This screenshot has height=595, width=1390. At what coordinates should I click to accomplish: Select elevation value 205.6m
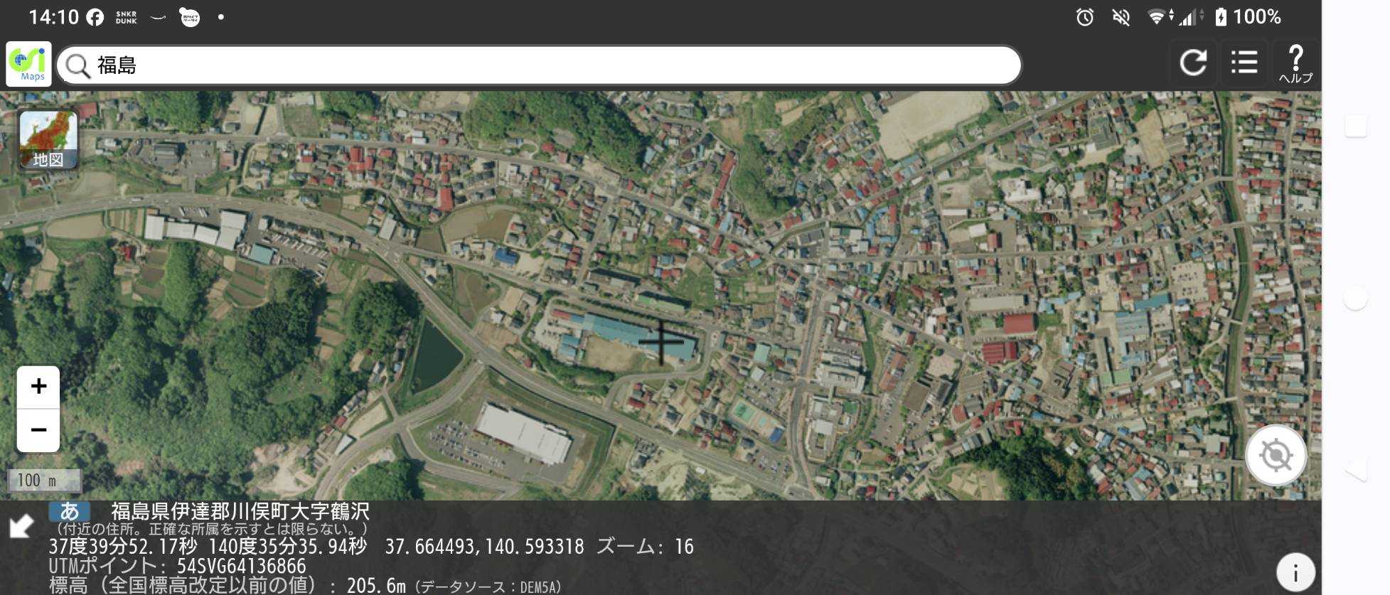(376, 585)
